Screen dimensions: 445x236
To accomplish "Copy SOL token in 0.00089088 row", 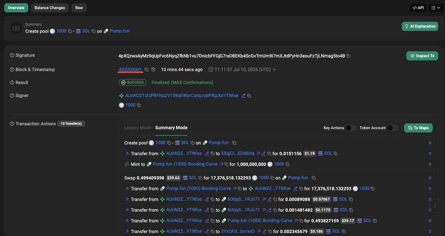I will 351,199.
